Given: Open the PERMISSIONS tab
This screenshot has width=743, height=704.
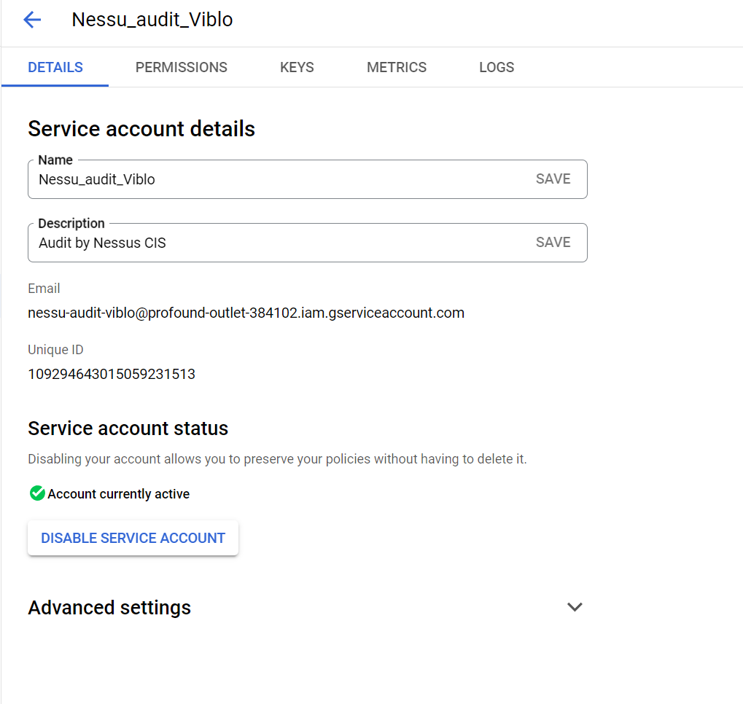Looking at the screenshot, I should point(182,67).
